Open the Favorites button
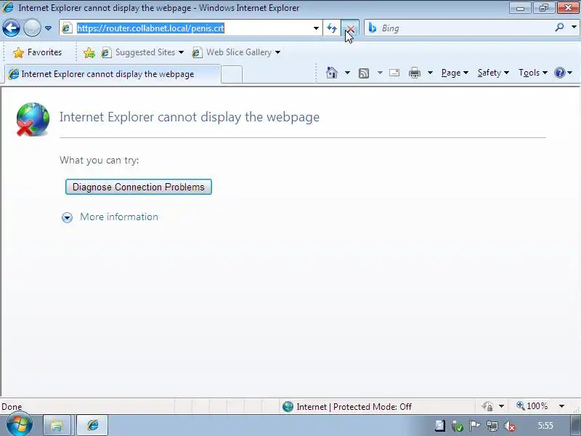The width and height of the screenshot is (581, 436). pos(37,52)
